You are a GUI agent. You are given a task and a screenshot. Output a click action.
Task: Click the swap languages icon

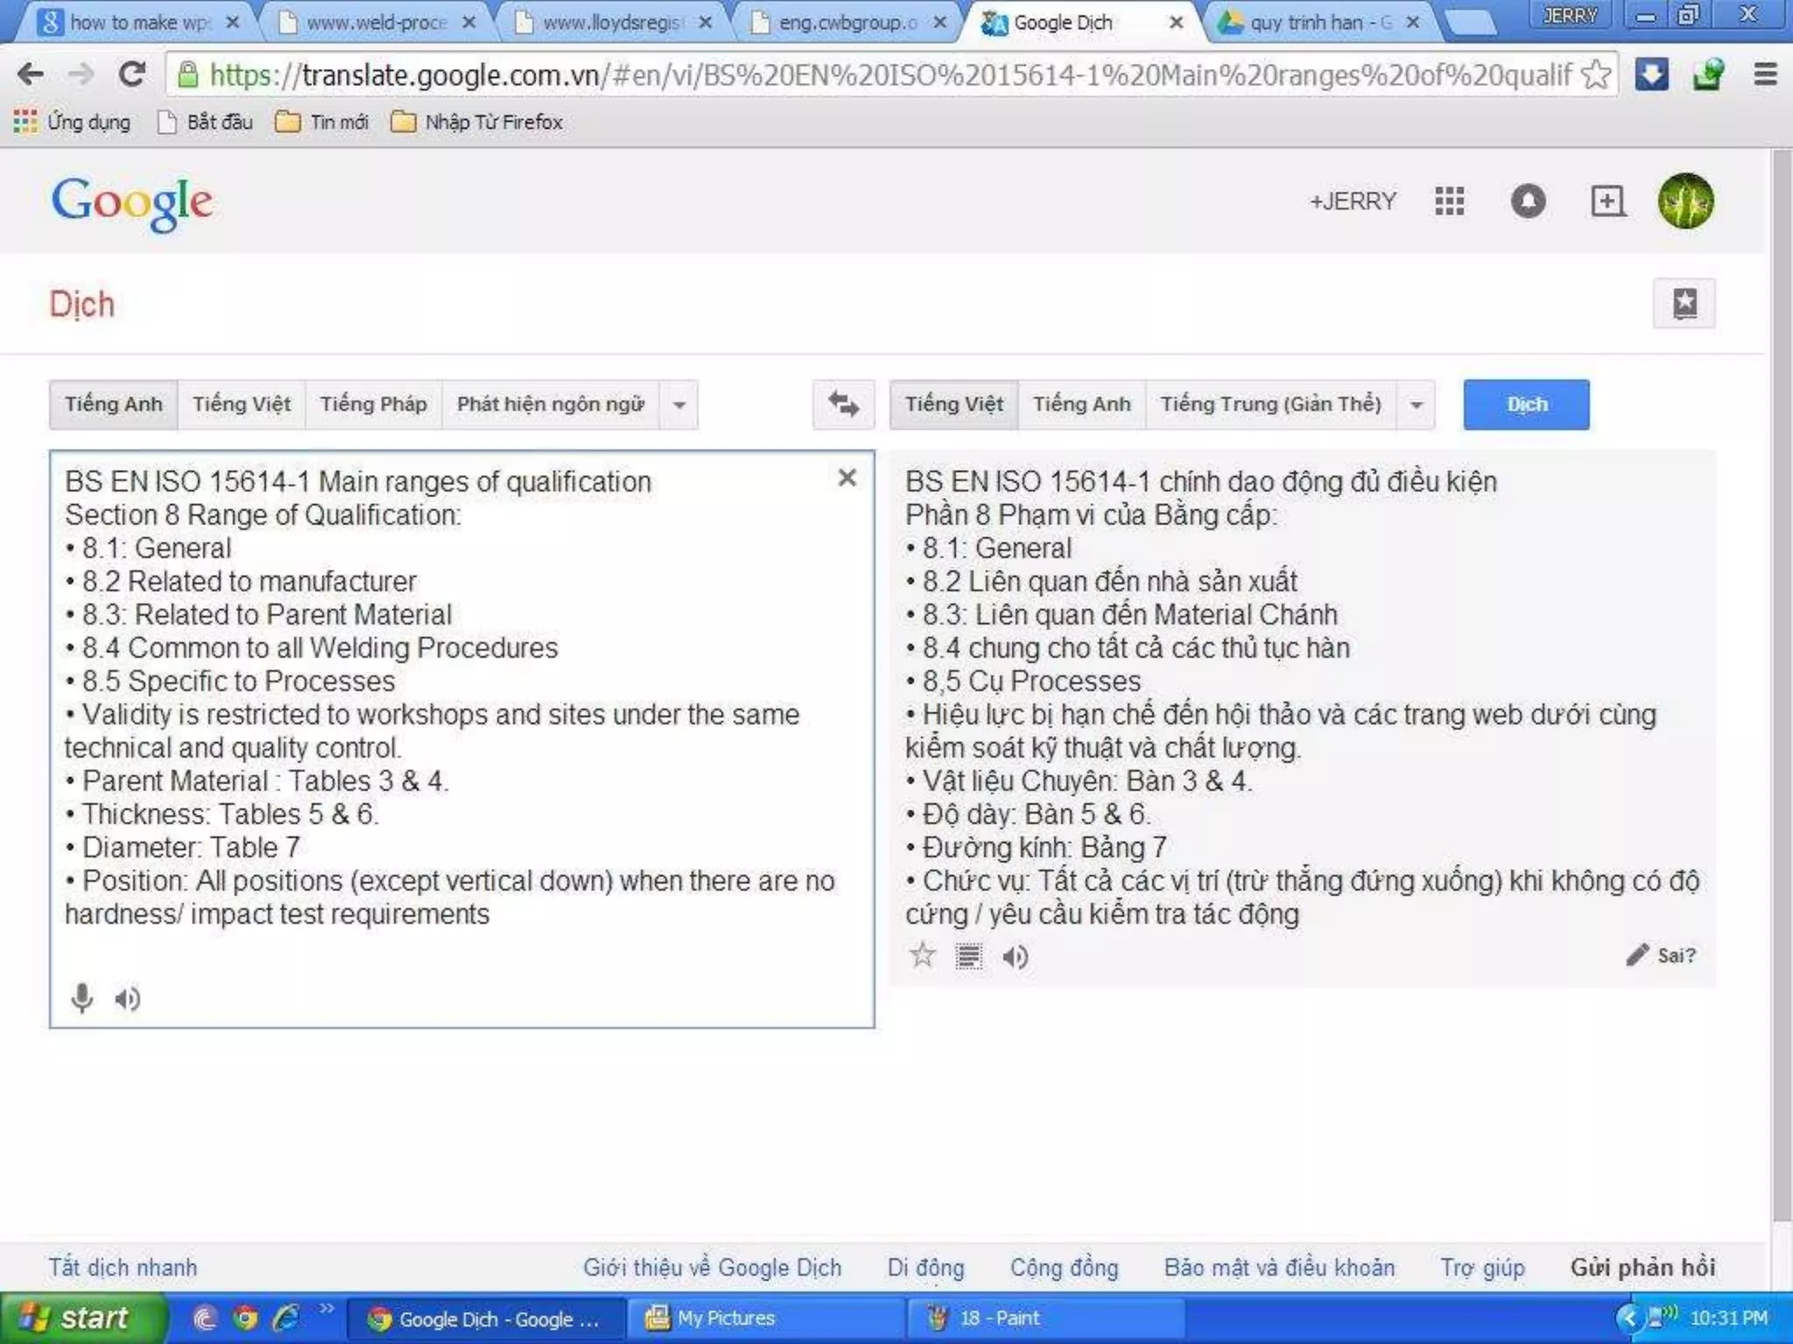pyautogui.click(x=843, y=404)
